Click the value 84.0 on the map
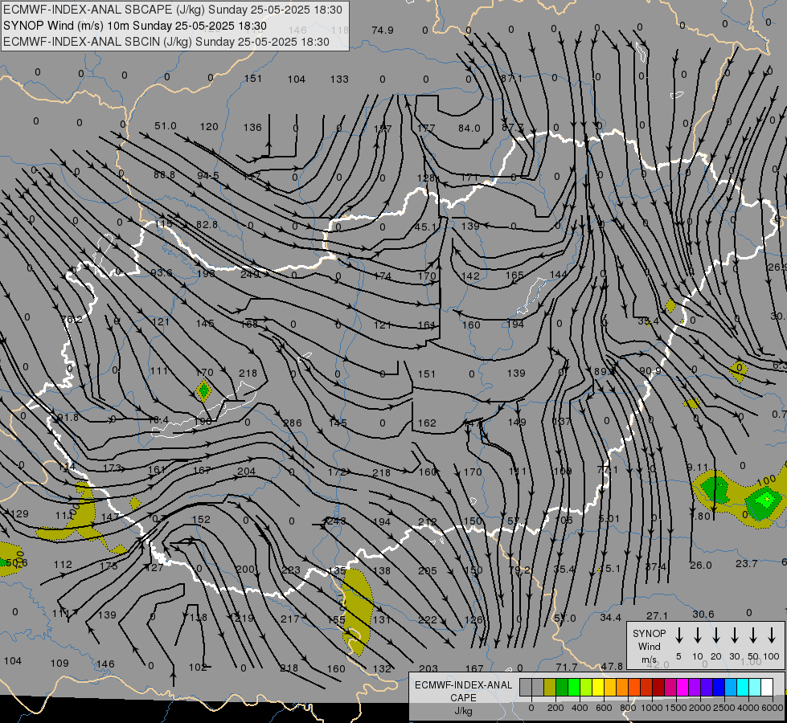The height and width of the screenshot is (723, 787). [469, 128]
